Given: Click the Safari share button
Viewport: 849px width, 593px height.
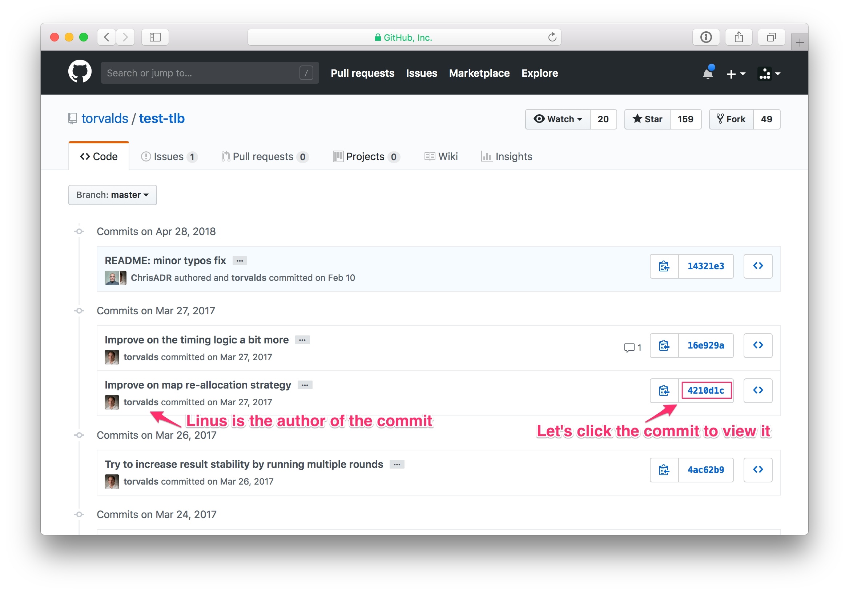Looking at the screenshot, I should click(739, 37).
